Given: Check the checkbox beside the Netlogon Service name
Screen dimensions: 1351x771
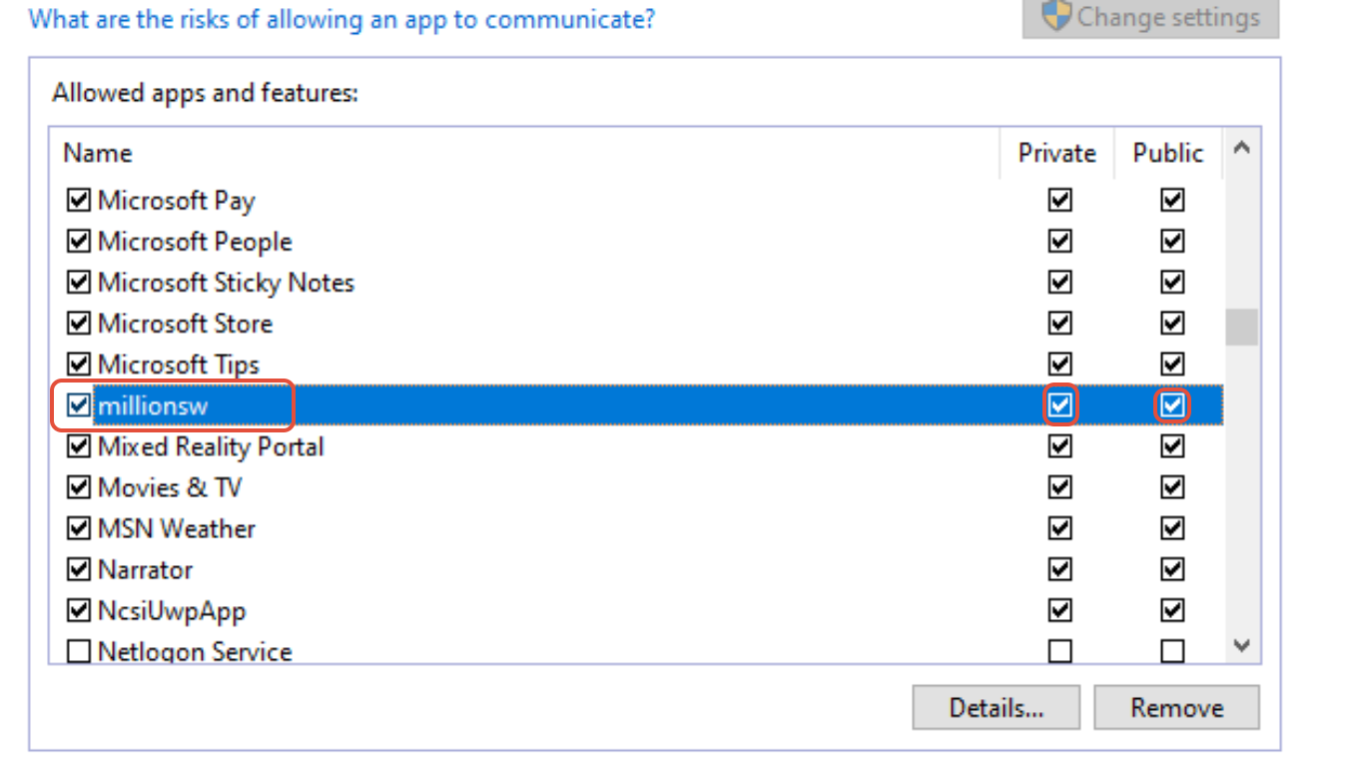Looking at the screenshot, I should tap(78, 651).
